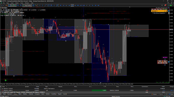Switch chart to H1 timeframe

(x=87, y=5)
